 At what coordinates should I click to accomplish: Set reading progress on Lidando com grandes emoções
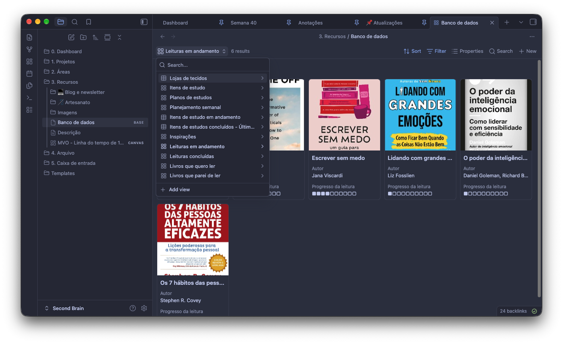(x=410, y=193)
